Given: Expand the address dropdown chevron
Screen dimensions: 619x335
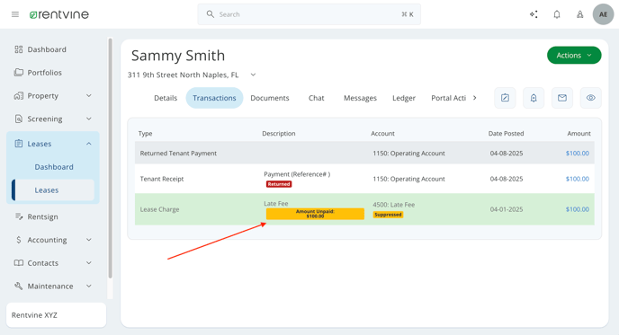Looking at the screenshot, I should point(254,75).
